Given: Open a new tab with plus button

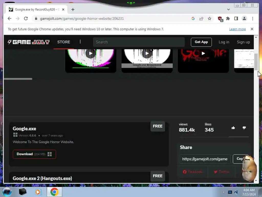Looking at the screenshot, I should pyautogui.click(x=73, y=9).
